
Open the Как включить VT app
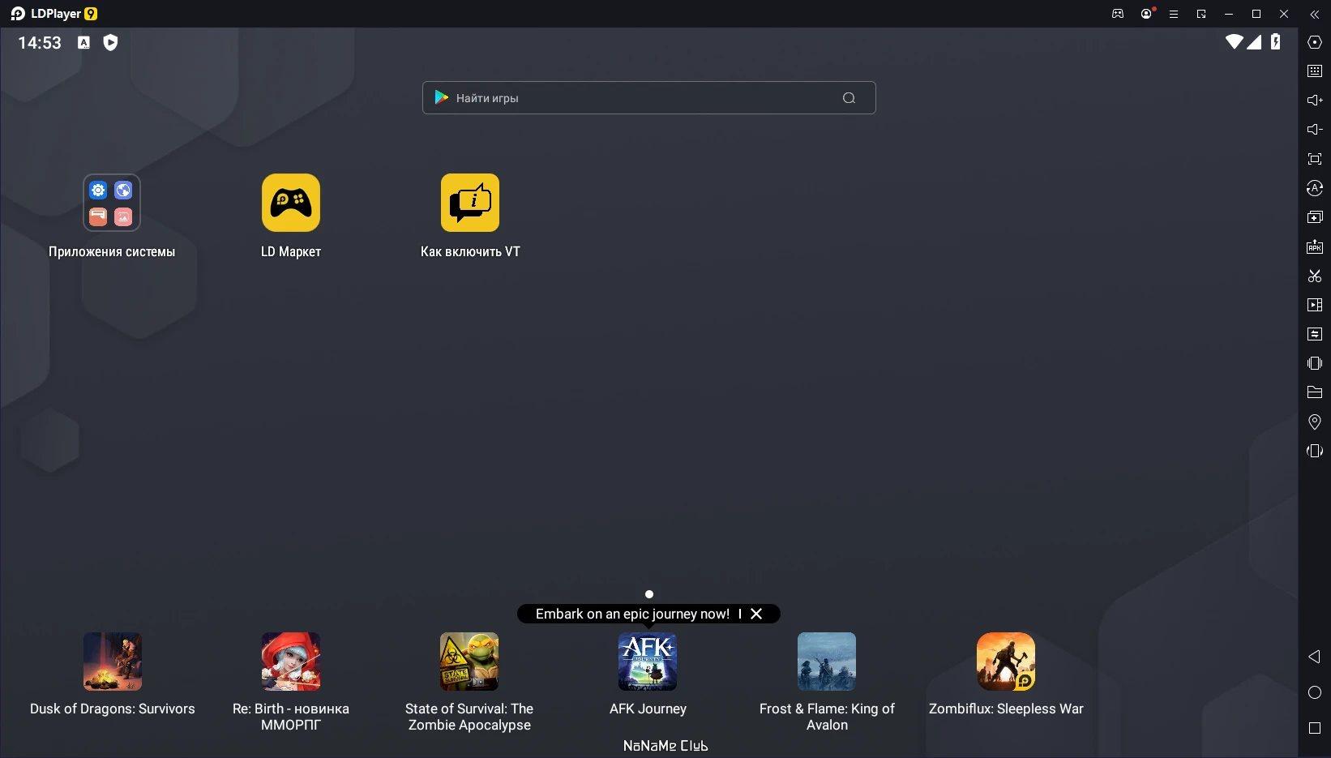[470, 203]
